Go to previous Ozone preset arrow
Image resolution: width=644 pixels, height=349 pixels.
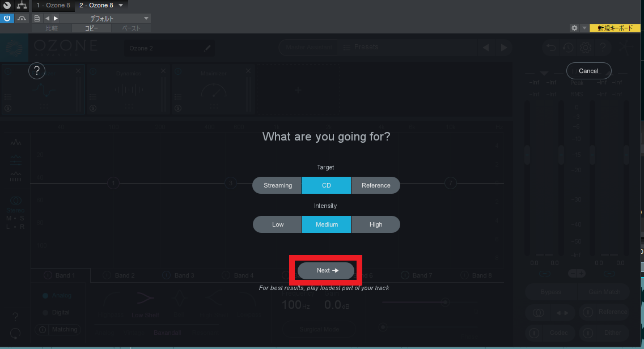click(x=486, y=48)
